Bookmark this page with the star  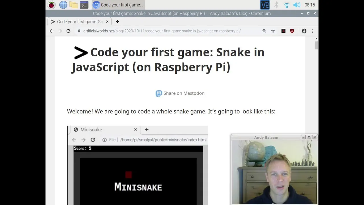click(x=273, y=31)
